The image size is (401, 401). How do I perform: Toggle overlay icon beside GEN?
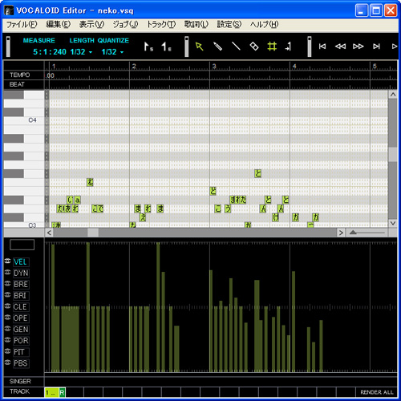tap(7, 328)
